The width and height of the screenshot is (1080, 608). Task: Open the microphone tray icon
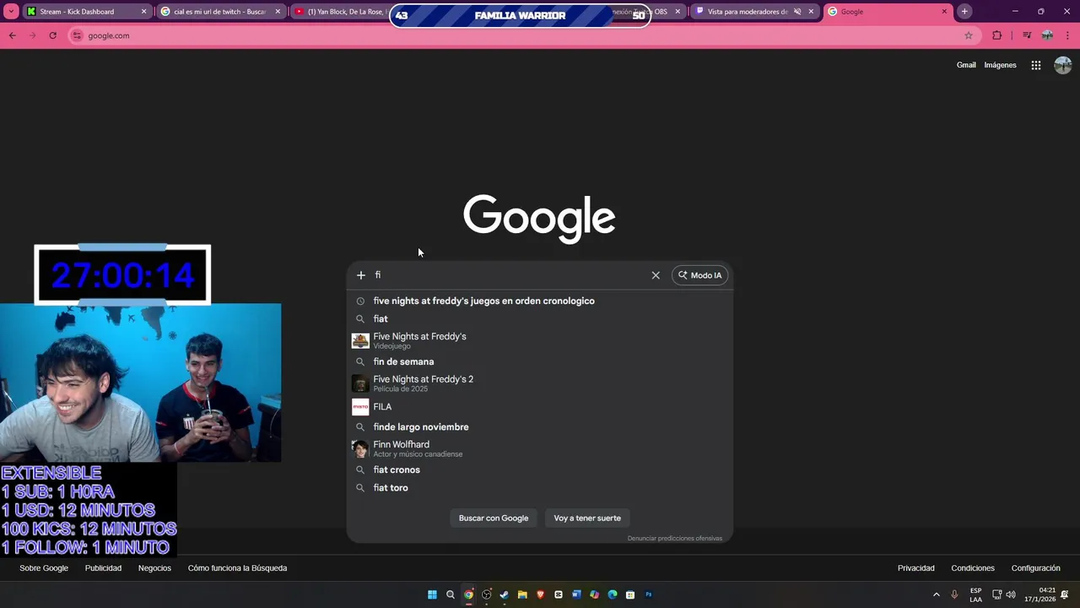[x=954, y=594]
